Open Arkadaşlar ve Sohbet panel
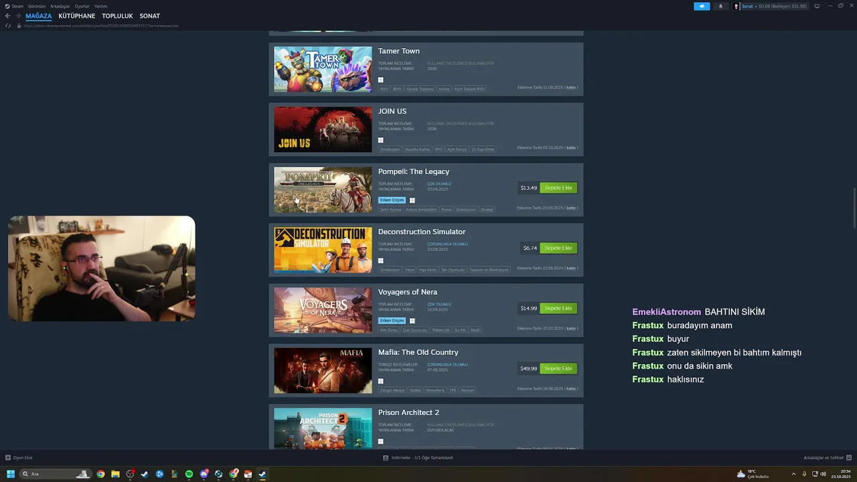This screenshot has height=482, width=857. click(826, 458)
